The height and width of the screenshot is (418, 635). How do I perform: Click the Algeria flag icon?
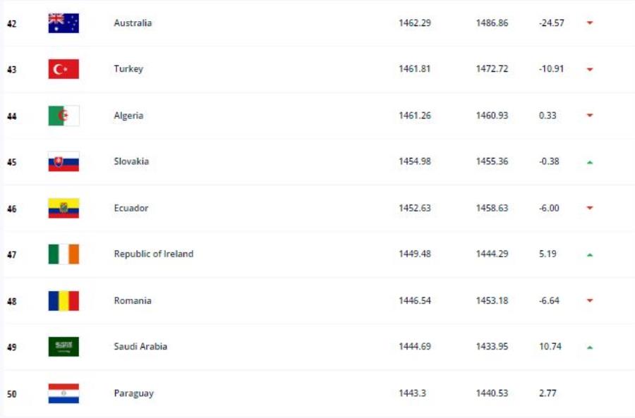coord(64,116)
